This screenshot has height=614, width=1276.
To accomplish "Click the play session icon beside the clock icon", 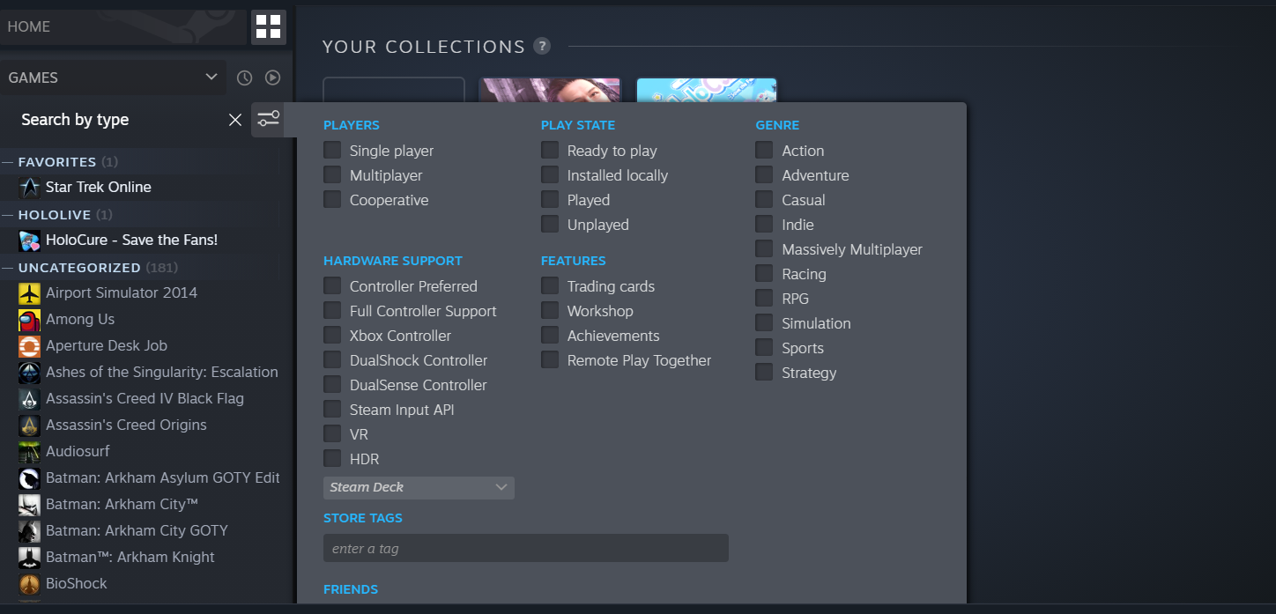I will click(272, 78).
